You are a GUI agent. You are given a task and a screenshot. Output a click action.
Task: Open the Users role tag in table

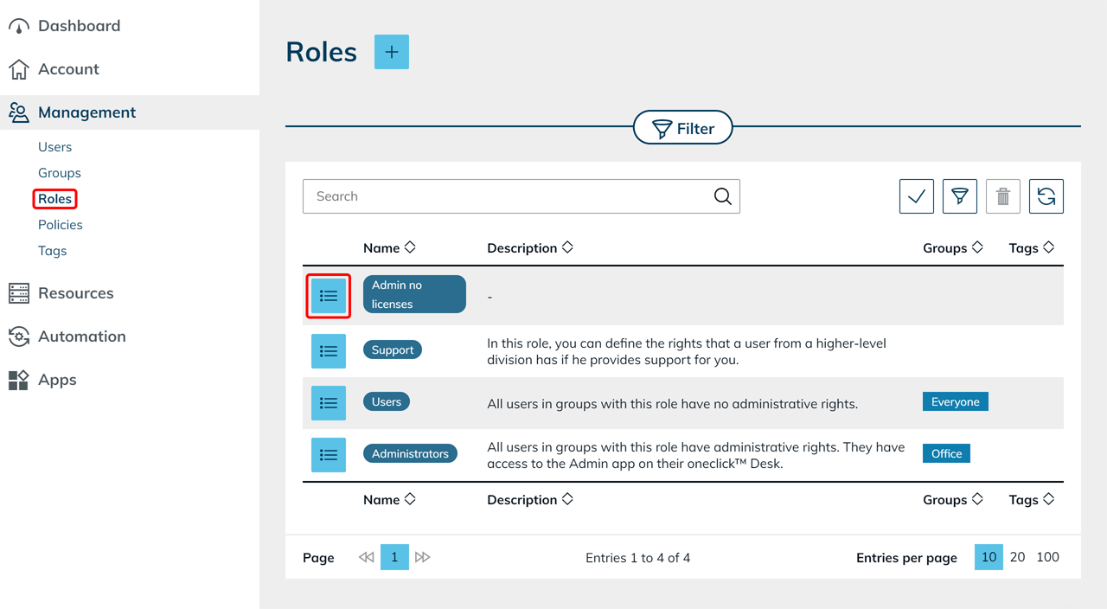coord(387,402)
